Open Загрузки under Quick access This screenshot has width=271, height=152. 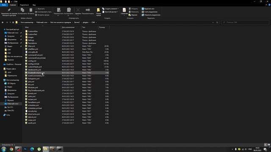point(11,36)
